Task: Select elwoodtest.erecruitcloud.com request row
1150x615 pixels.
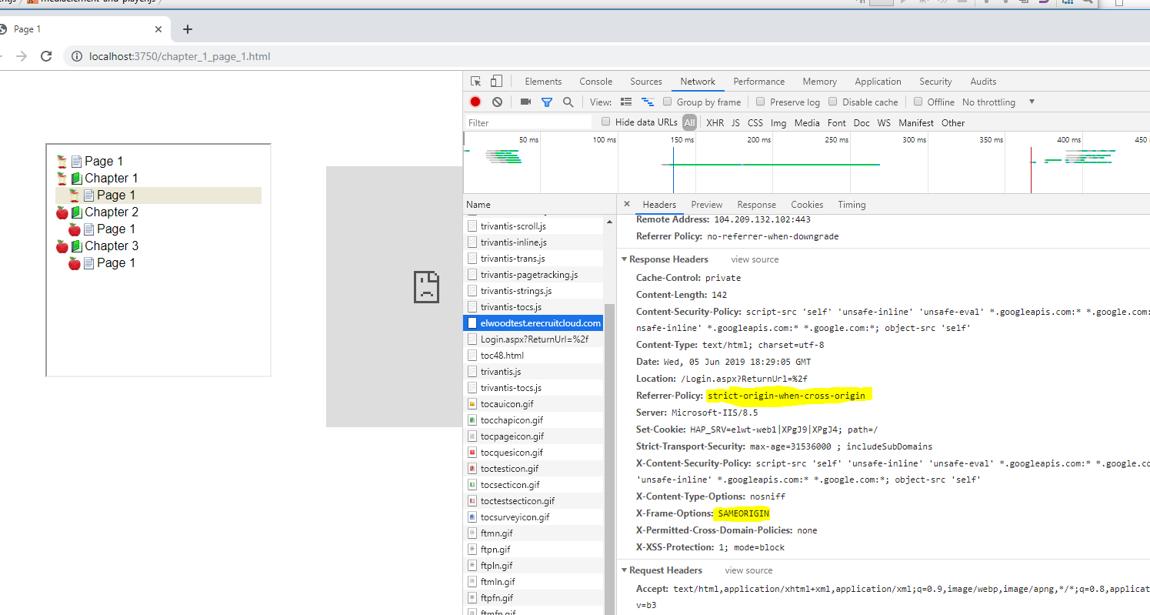Action: 532,323
